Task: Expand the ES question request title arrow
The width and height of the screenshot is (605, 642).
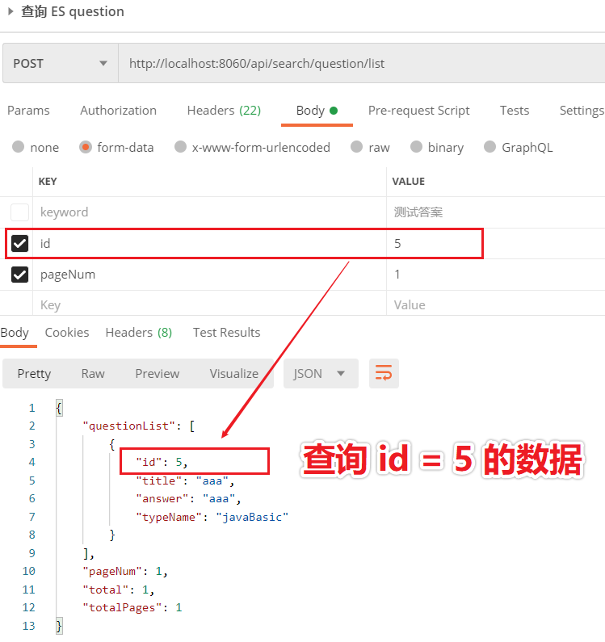Action: pos(11,11)
